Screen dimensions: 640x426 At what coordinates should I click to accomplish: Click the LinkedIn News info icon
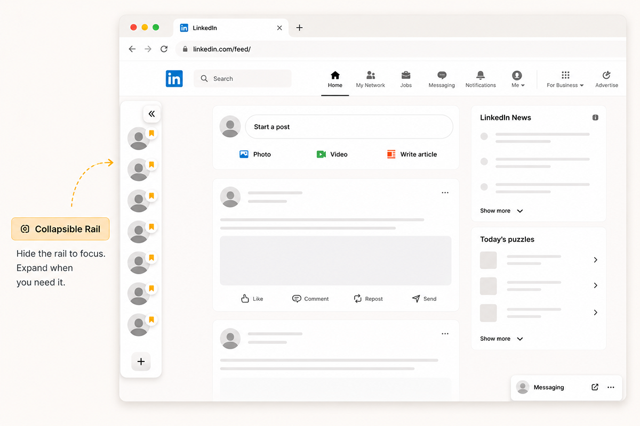point(595,118)
